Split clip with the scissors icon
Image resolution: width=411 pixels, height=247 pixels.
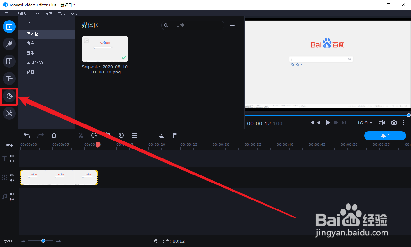81,135
